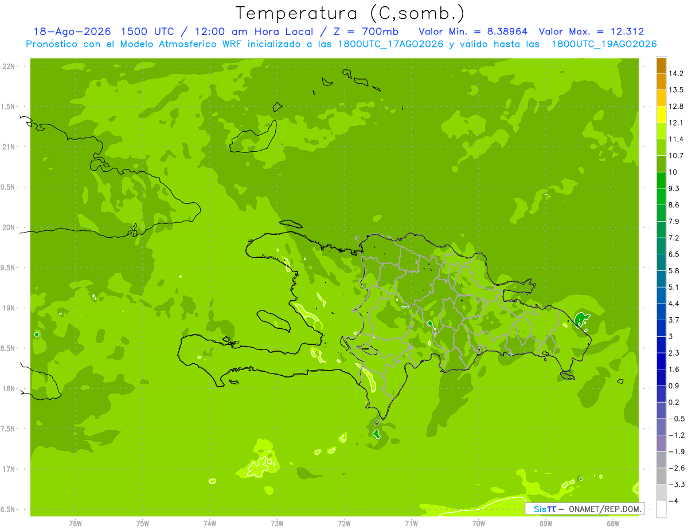Click the "76W" longitude label
The width and height of the screenshot is (688, 531).
click(x=75, y=523)
